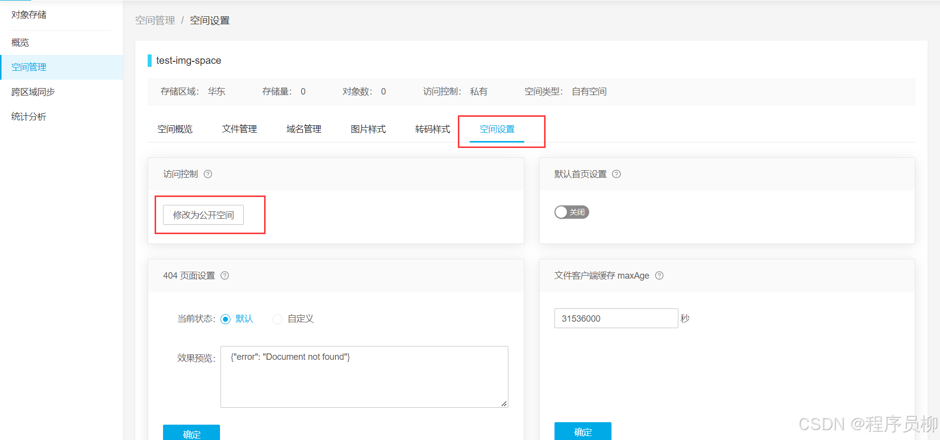Click help icon next to 访问控制
Screen dimensions: 940x440
pos(208,174)
